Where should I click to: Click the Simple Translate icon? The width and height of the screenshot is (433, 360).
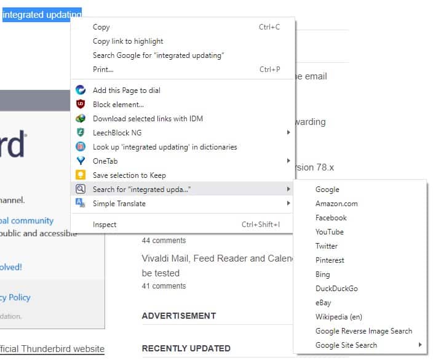[81, 203]
